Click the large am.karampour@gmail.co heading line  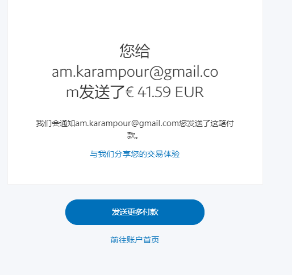(x=135, y=72)
